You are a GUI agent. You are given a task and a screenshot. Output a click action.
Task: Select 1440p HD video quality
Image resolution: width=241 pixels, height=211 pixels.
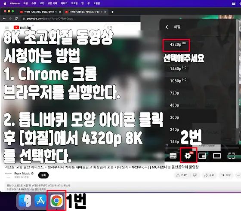178,68
